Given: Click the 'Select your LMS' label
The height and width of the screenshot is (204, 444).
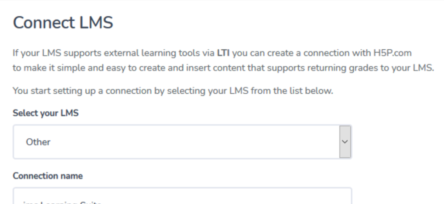Looking at the screenshot, I should coord(45,113).
